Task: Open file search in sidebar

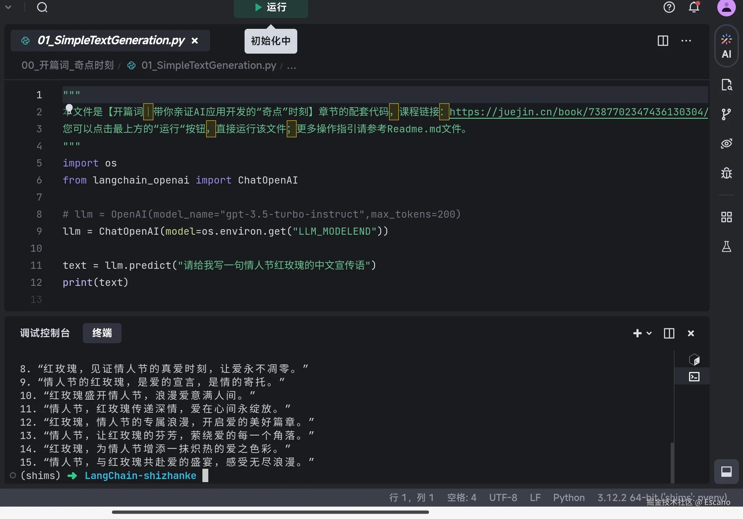Action: click(727, 85)
